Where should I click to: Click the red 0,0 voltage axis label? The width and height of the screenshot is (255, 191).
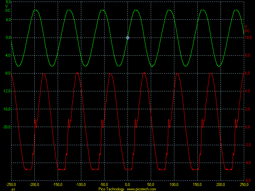247,127
